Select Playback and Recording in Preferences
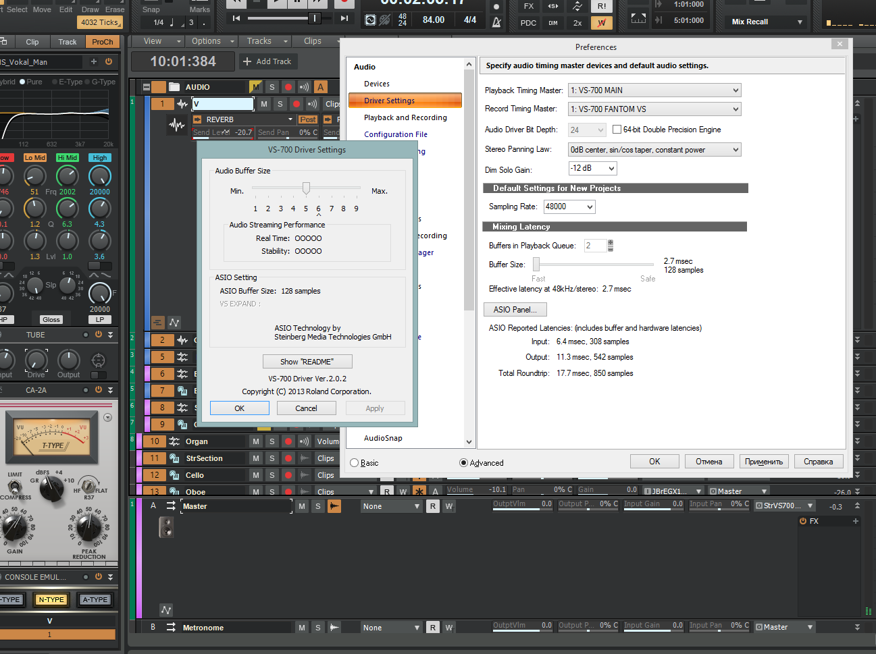This screenshot has width=876, height=654. pos(405,117)
